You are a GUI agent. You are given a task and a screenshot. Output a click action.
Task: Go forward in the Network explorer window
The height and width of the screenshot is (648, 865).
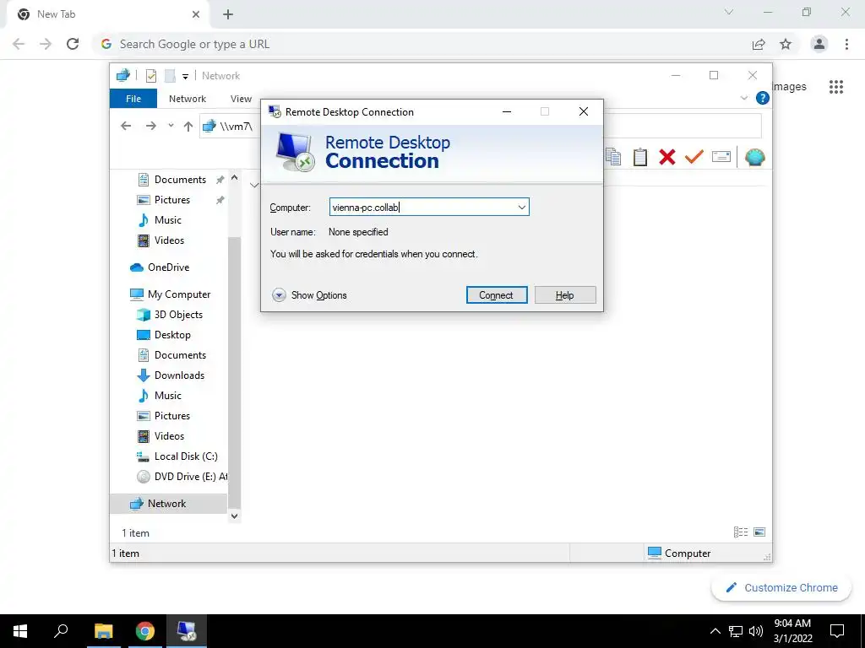[x=150, y=127]
